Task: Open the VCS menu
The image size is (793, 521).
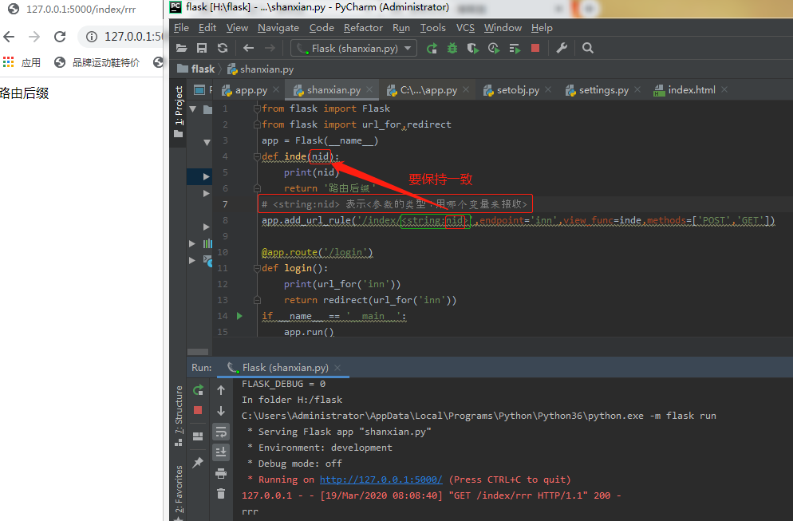Action: (465, 28)
